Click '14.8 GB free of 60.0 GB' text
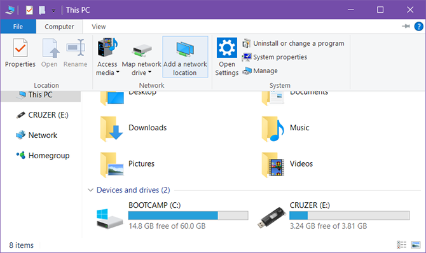Image resolution: width=426 pixels, height=253 pixels. coord(167,226)
